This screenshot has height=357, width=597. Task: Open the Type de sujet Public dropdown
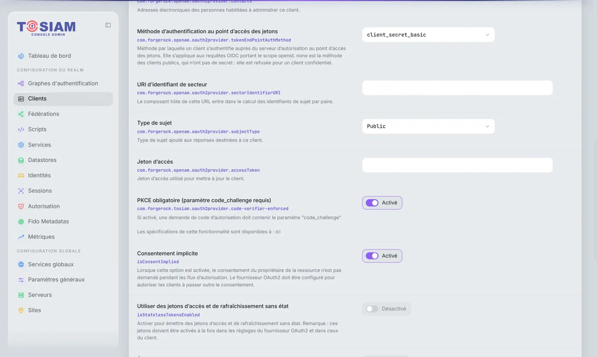(x=428, y=126)
